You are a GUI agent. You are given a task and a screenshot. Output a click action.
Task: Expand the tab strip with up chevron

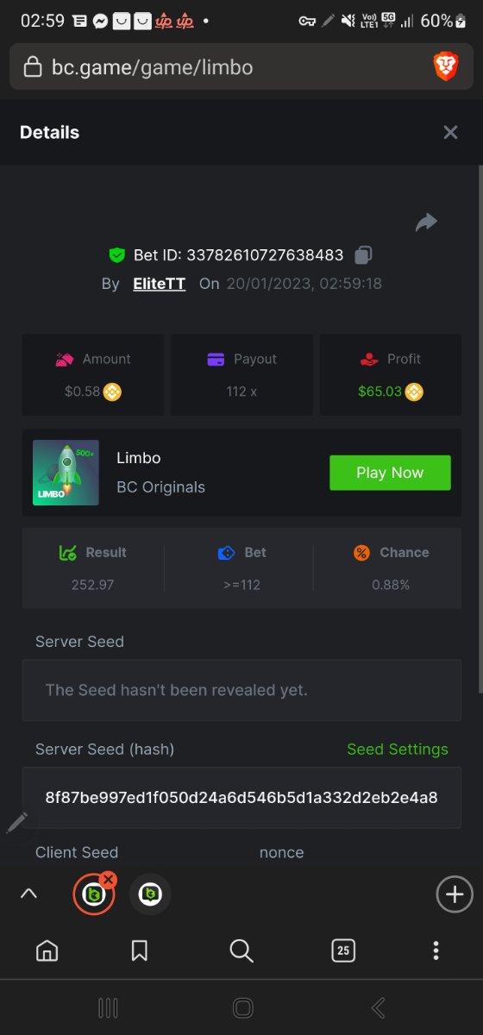pyautogui.click(x=28, y=894)
